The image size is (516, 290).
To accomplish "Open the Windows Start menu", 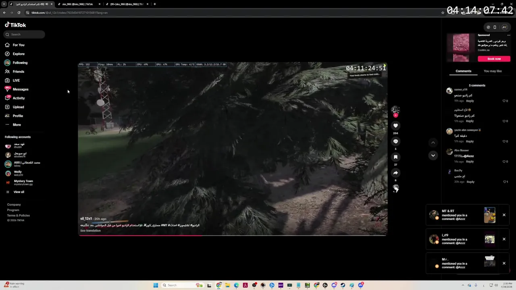I will (156, 285).
